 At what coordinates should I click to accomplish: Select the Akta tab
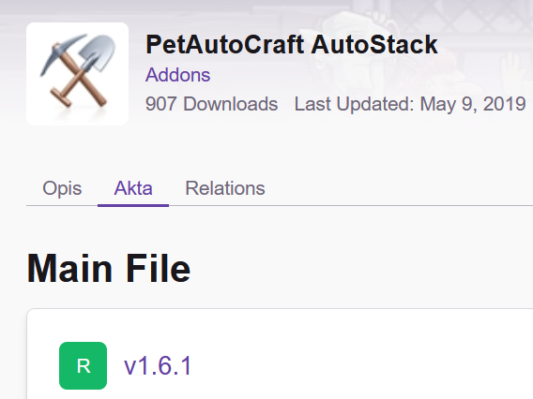pos(133,188)
